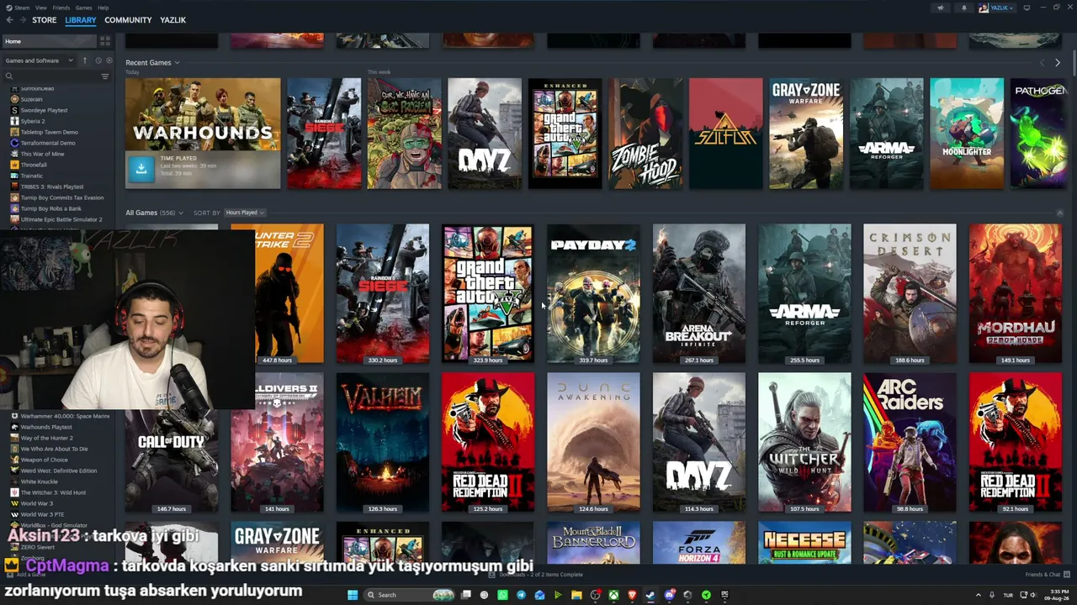The width and height of the screenshot is (1077, 605).
Task: Click the sidebar sort arrow icon
Action: tap(84, 60)
